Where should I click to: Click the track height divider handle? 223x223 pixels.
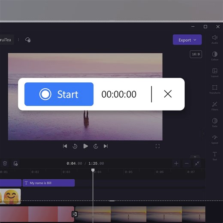(112, 201)
